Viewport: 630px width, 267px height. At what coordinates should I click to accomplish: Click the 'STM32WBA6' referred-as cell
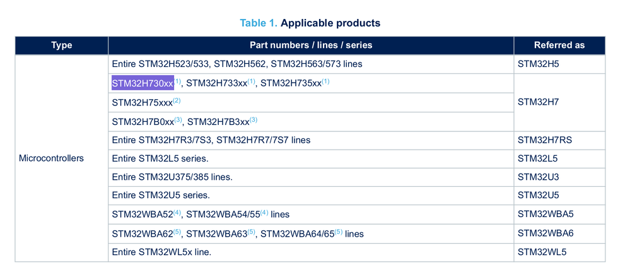coord(559,233)
